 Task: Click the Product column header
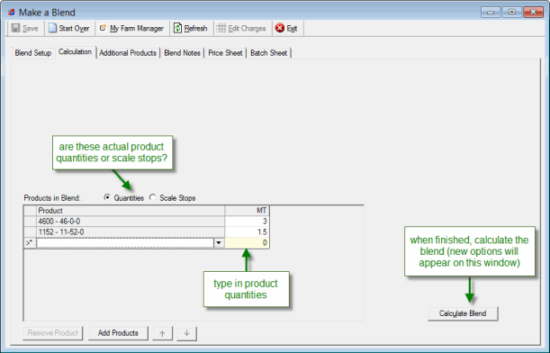131,211
